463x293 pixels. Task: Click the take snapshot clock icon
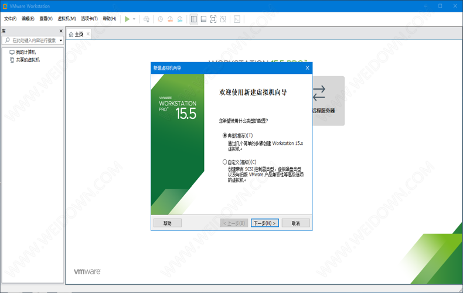(x=161, y=19)
